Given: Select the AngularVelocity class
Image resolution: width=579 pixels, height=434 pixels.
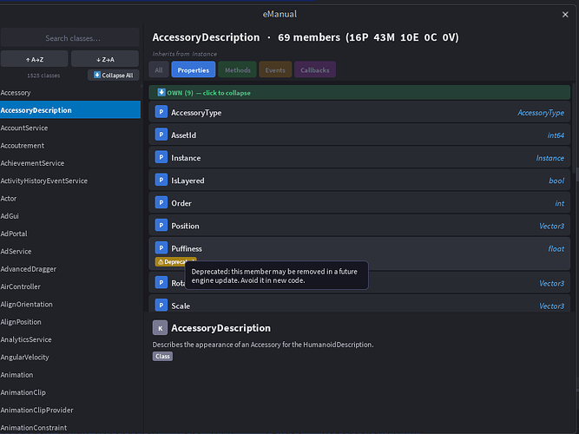Looking at the screenshot, I should [70, 357].
